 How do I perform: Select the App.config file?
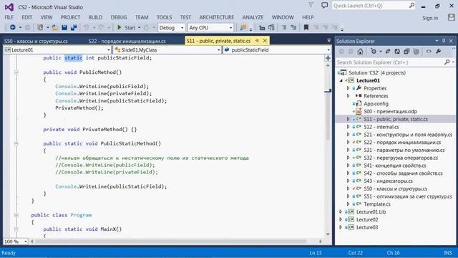coord(376,104)
